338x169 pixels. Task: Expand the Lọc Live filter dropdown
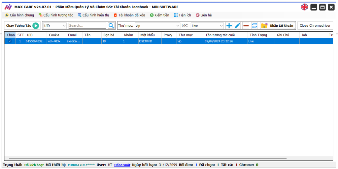[x=207, y=26]
